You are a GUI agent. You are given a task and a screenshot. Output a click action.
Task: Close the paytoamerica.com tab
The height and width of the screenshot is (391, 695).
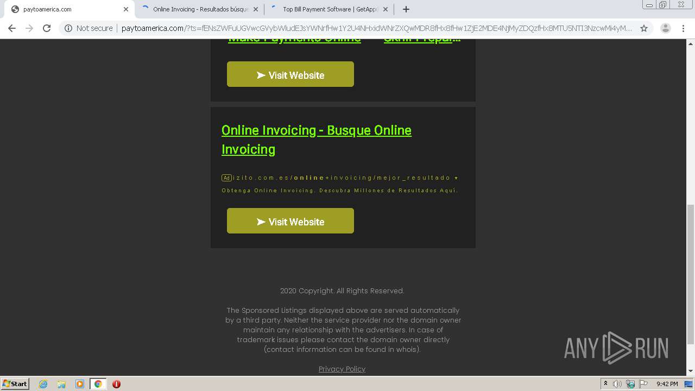click(x=125, y=9)
